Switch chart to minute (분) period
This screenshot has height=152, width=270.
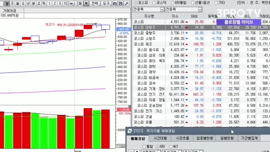(33, 3)
